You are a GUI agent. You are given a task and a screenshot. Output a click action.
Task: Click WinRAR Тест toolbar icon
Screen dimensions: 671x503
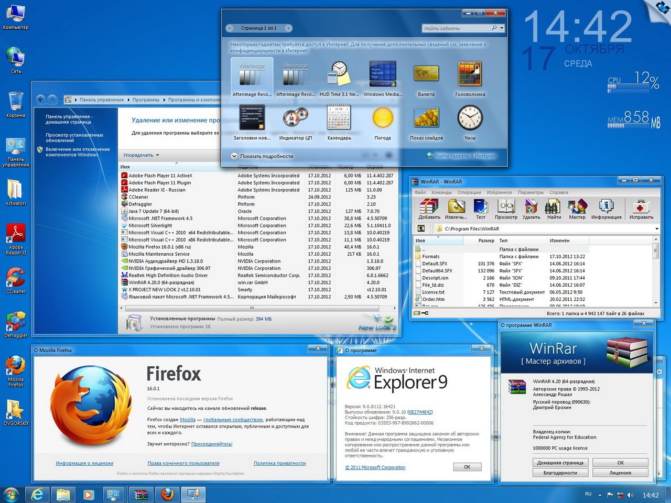pos(480,209)
